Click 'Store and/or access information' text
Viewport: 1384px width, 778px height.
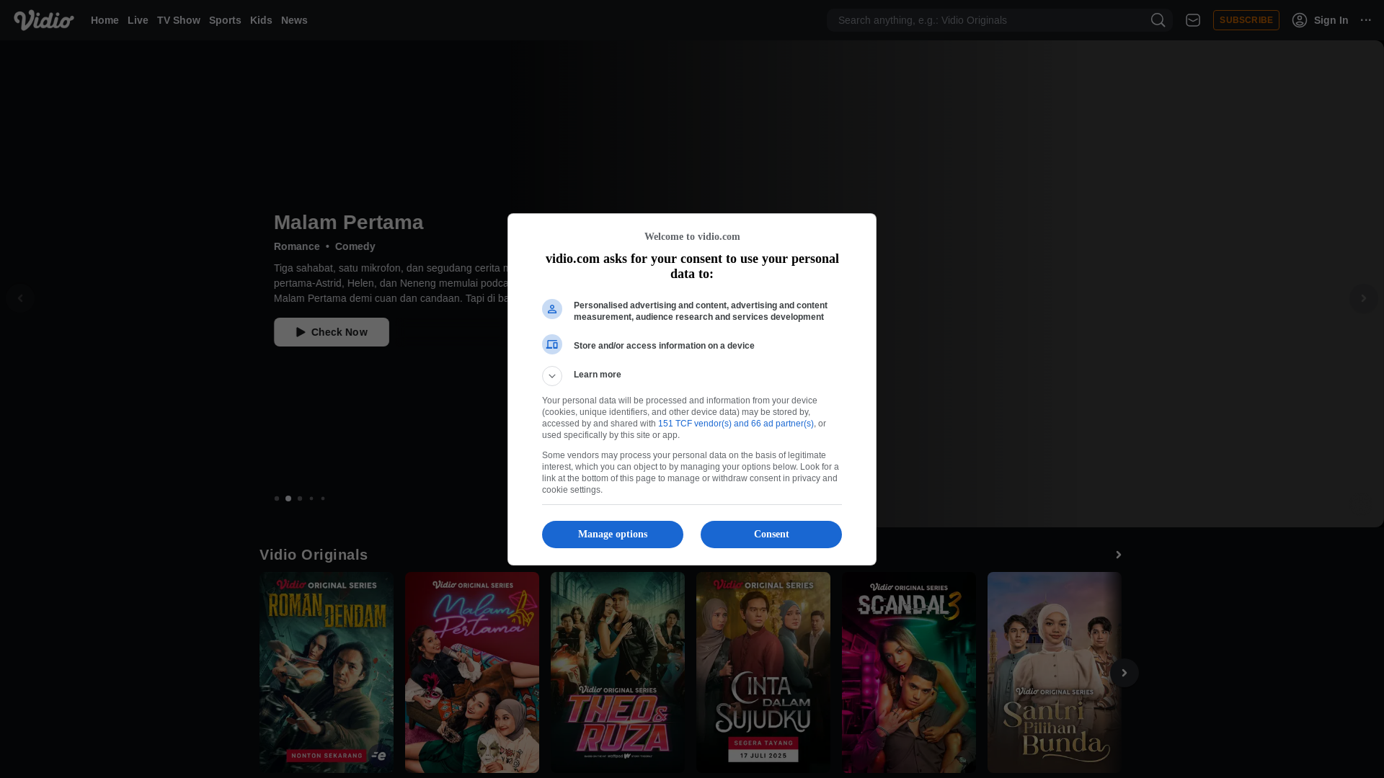pyautogui.click(x=664, y=346)
